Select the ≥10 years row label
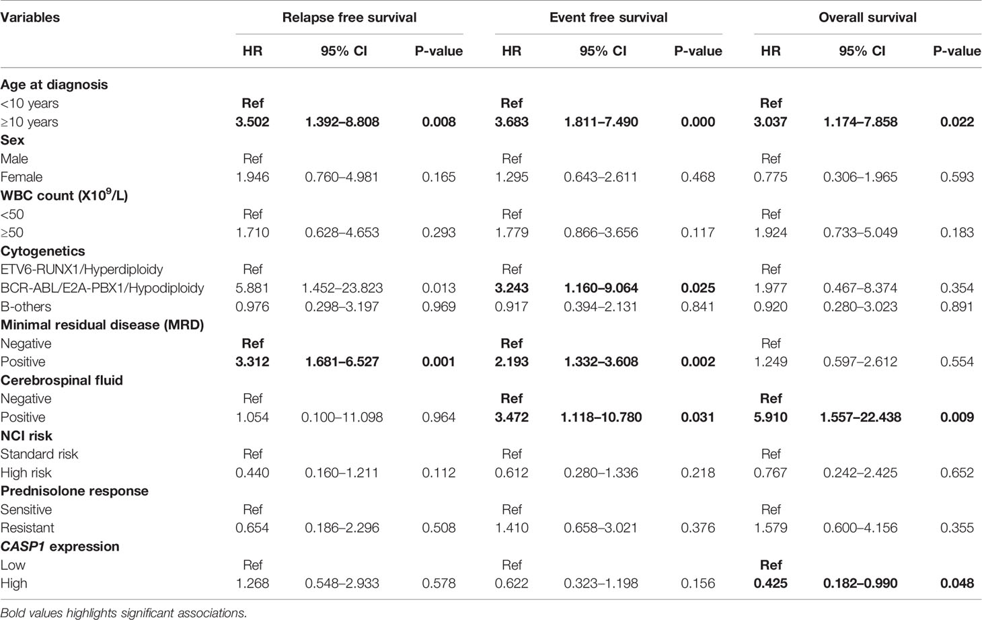 click(30, 122)
